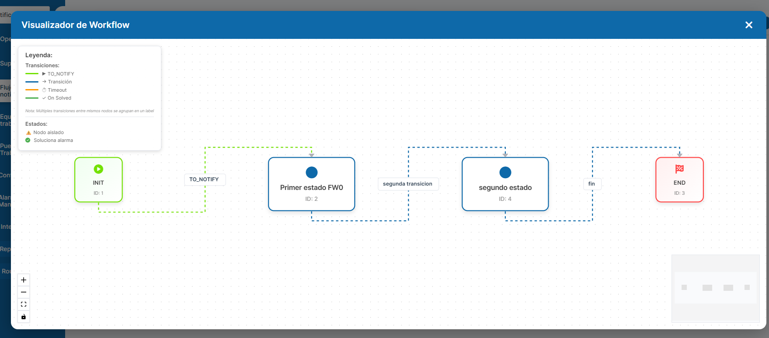Click the TO_NOTIFY transition label
769x338 pixels.
point(205,179)
